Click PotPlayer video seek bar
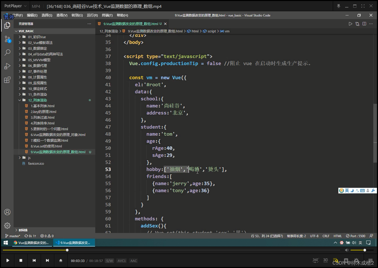378x268 pixels. (x=172, y=250)
